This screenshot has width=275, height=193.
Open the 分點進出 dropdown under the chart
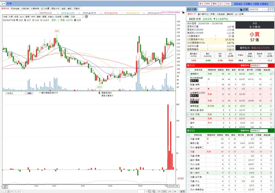15,94
